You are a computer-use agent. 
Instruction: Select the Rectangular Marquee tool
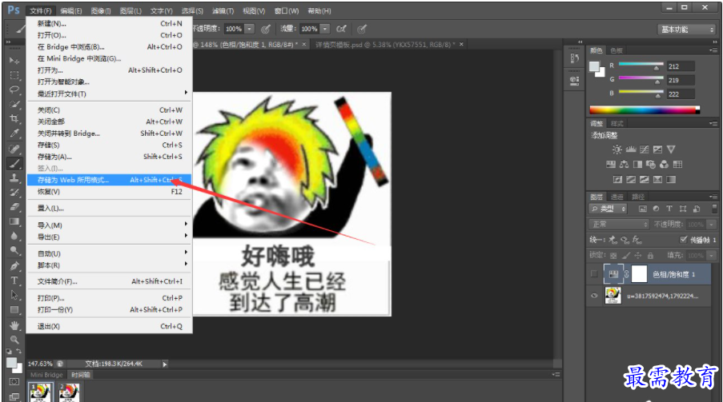(x=14, y=75)
